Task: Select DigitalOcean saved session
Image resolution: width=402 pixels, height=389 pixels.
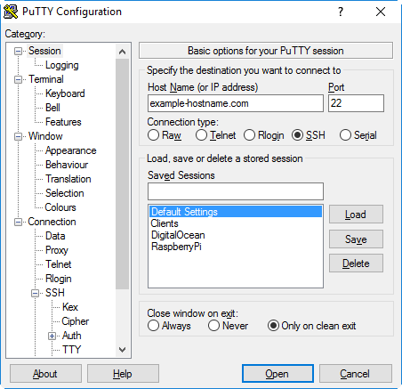Action: click(x=178, y=235)
